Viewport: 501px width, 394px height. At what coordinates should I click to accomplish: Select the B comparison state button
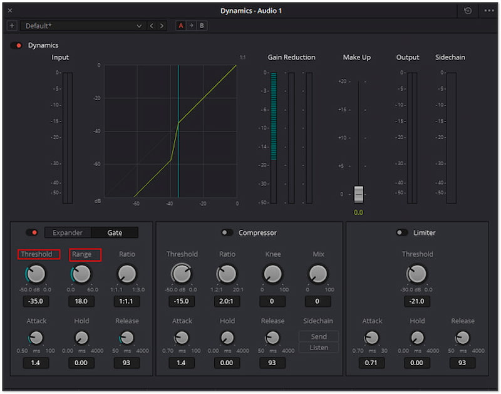coord(202,26)
